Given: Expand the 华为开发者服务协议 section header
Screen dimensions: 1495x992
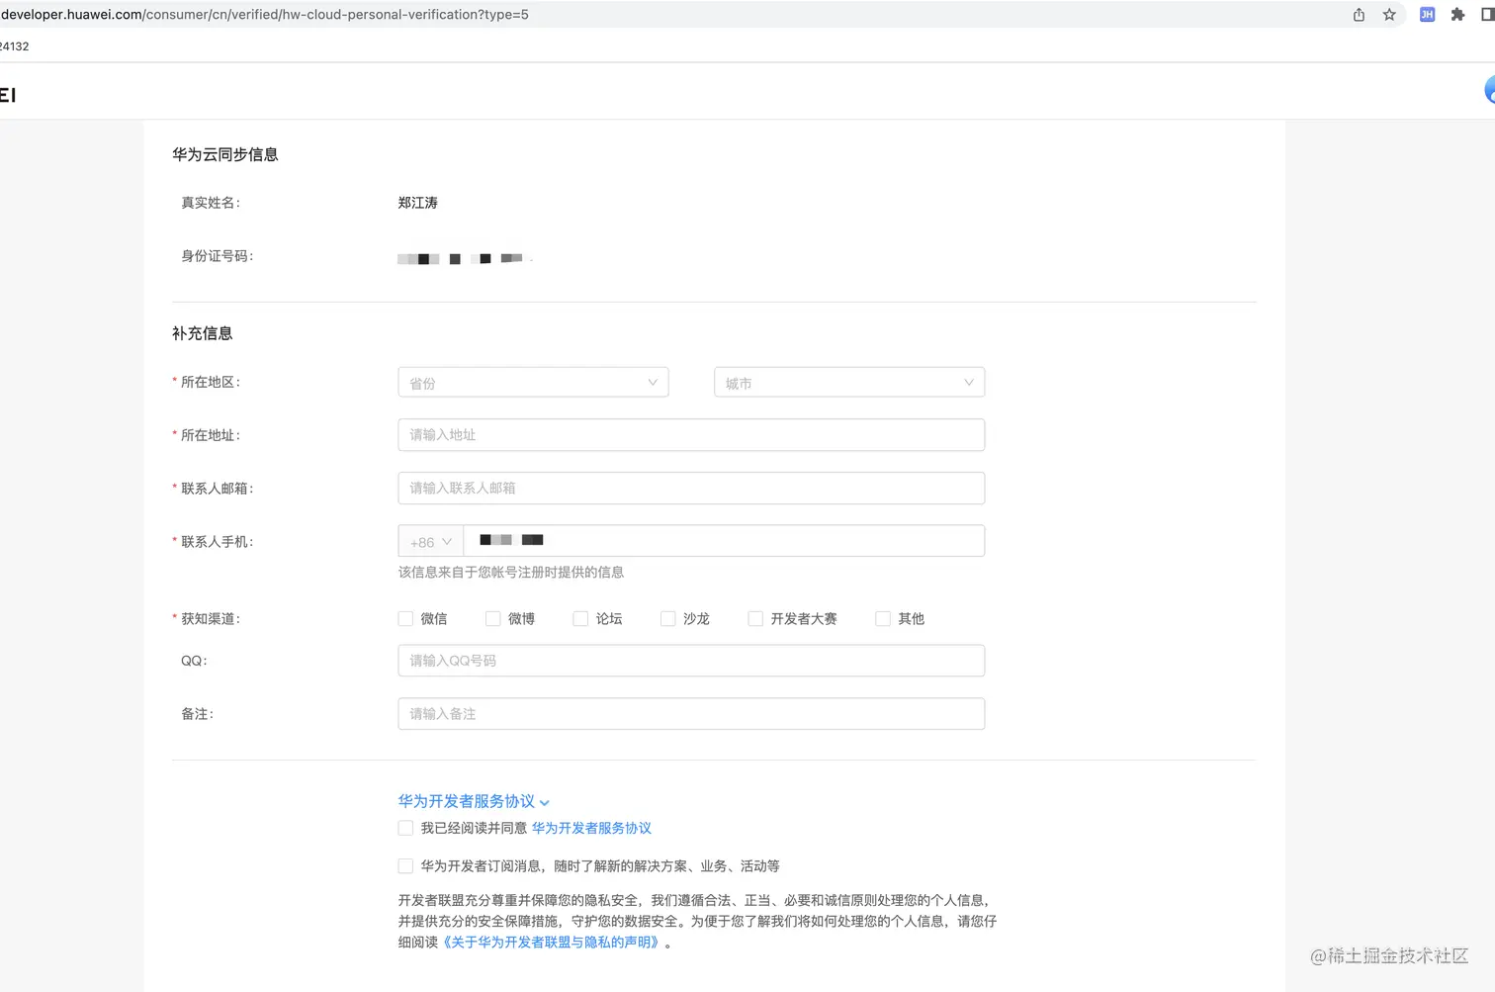Looking at the screenshot, I should coord(474,801).
